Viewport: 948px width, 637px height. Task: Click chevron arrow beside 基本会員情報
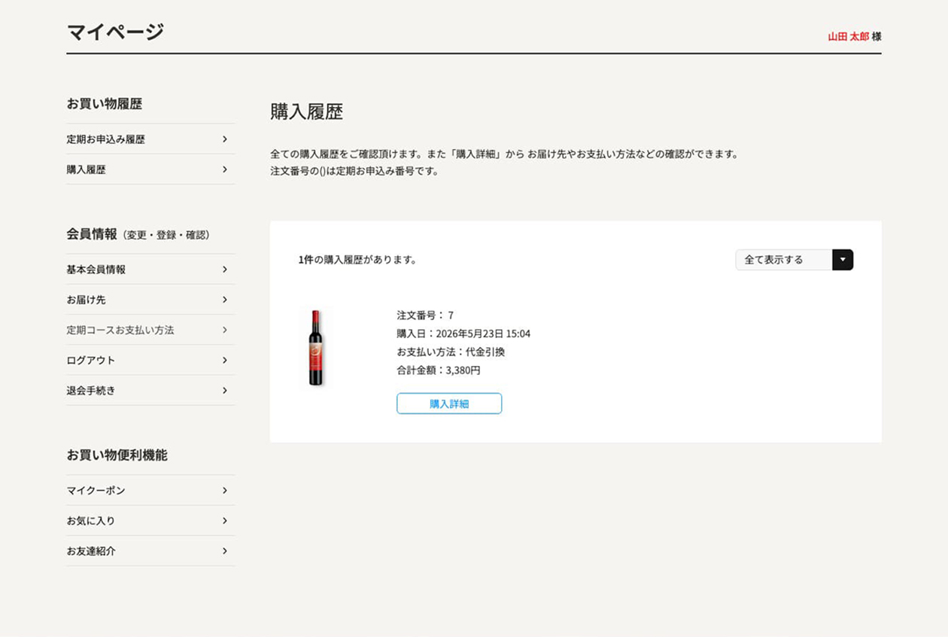click(x=224, y=270)
